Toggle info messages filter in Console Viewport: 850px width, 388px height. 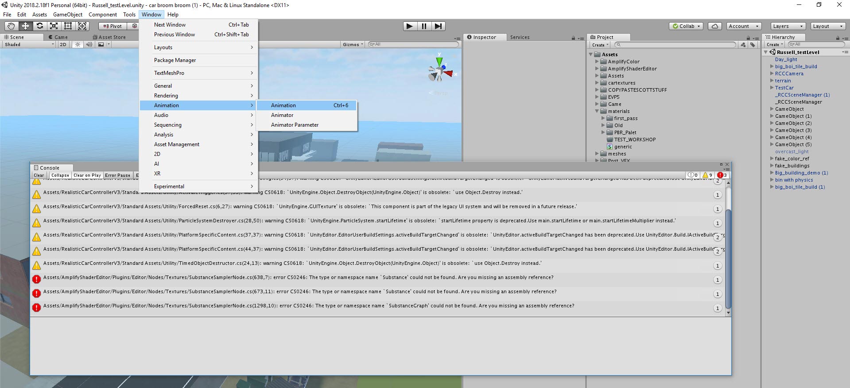pos(693,175)
